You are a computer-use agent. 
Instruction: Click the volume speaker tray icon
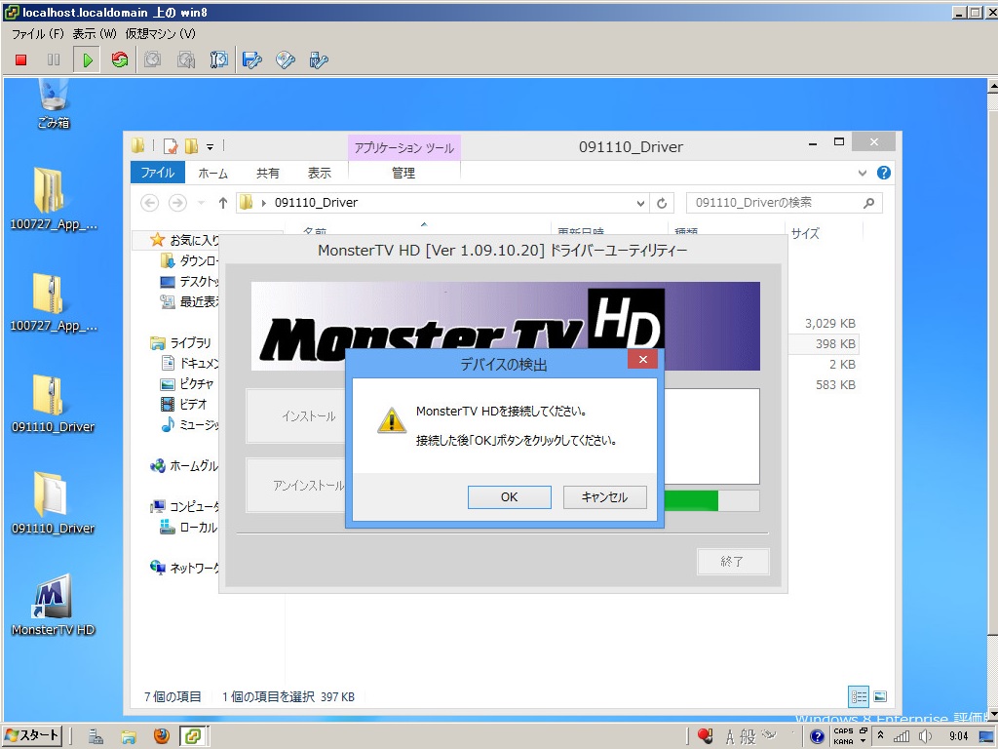click(925, 737)
